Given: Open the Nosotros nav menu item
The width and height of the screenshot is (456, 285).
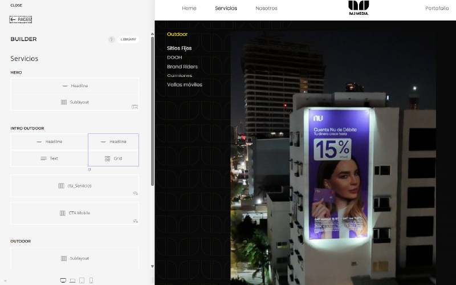Looking at the screenshot, I should 266,9.
